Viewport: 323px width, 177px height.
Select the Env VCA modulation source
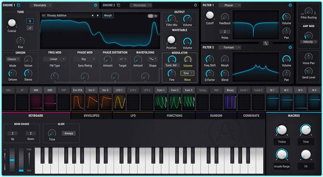[77, 90]
